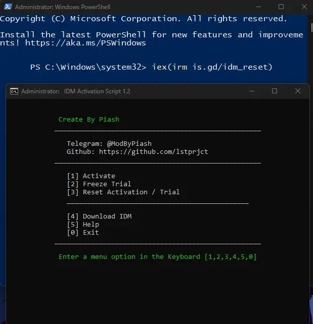Click the 'Administrator: Windows PowerShell' title text
Viewport: 313px width, 324px height.
coord(63,7)
